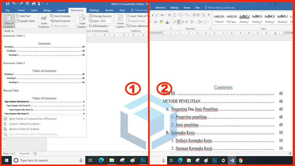Screen dimensions: 295x166
Task: Click the Save icon in the Quick Access Toolbar
Action: 7,3
